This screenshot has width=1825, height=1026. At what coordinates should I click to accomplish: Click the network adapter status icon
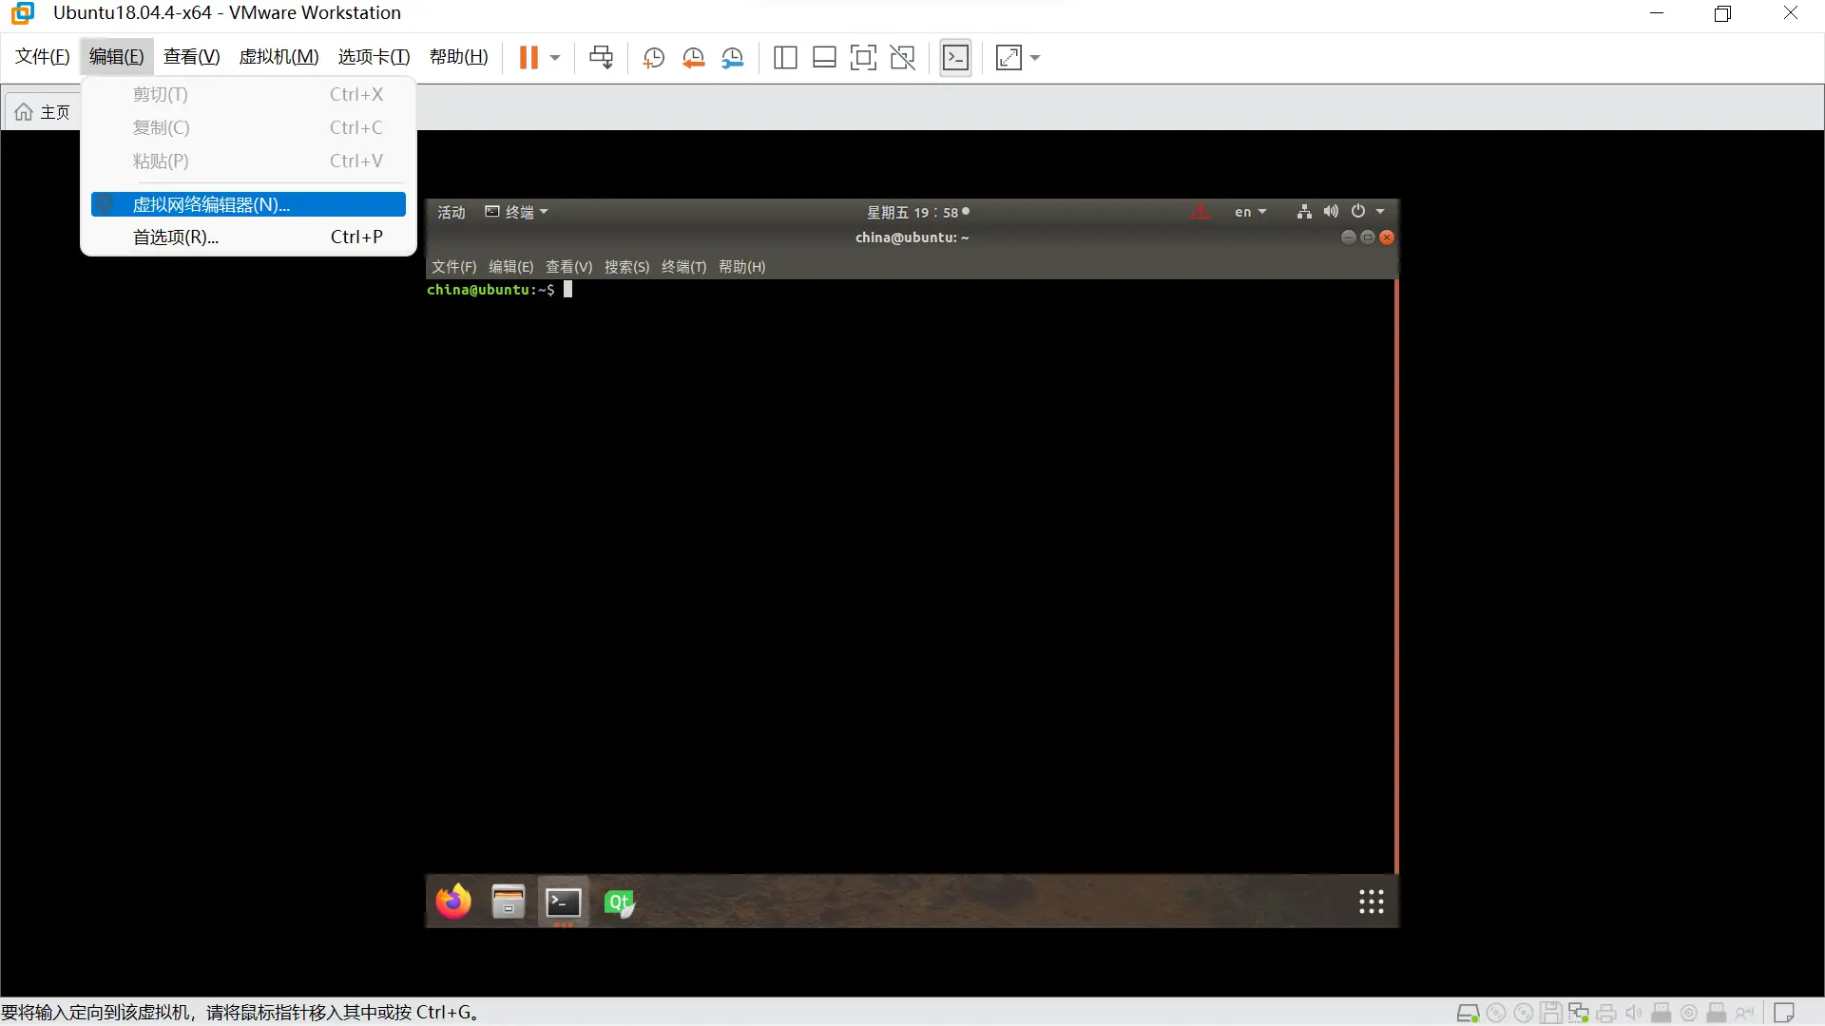1579,1013
